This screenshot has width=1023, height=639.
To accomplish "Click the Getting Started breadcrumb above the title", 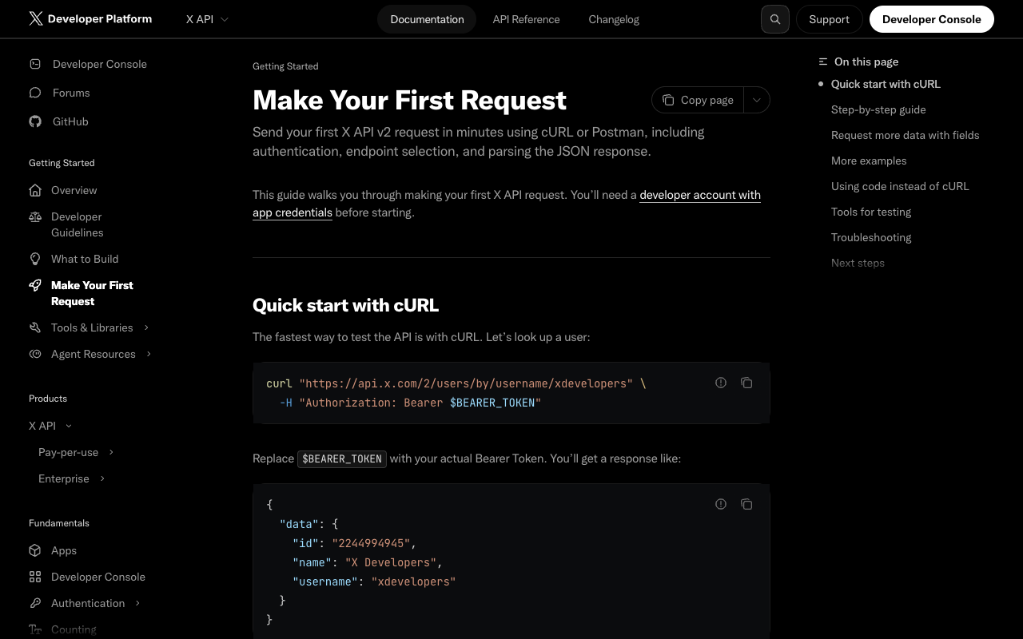I will pos(285,66).
